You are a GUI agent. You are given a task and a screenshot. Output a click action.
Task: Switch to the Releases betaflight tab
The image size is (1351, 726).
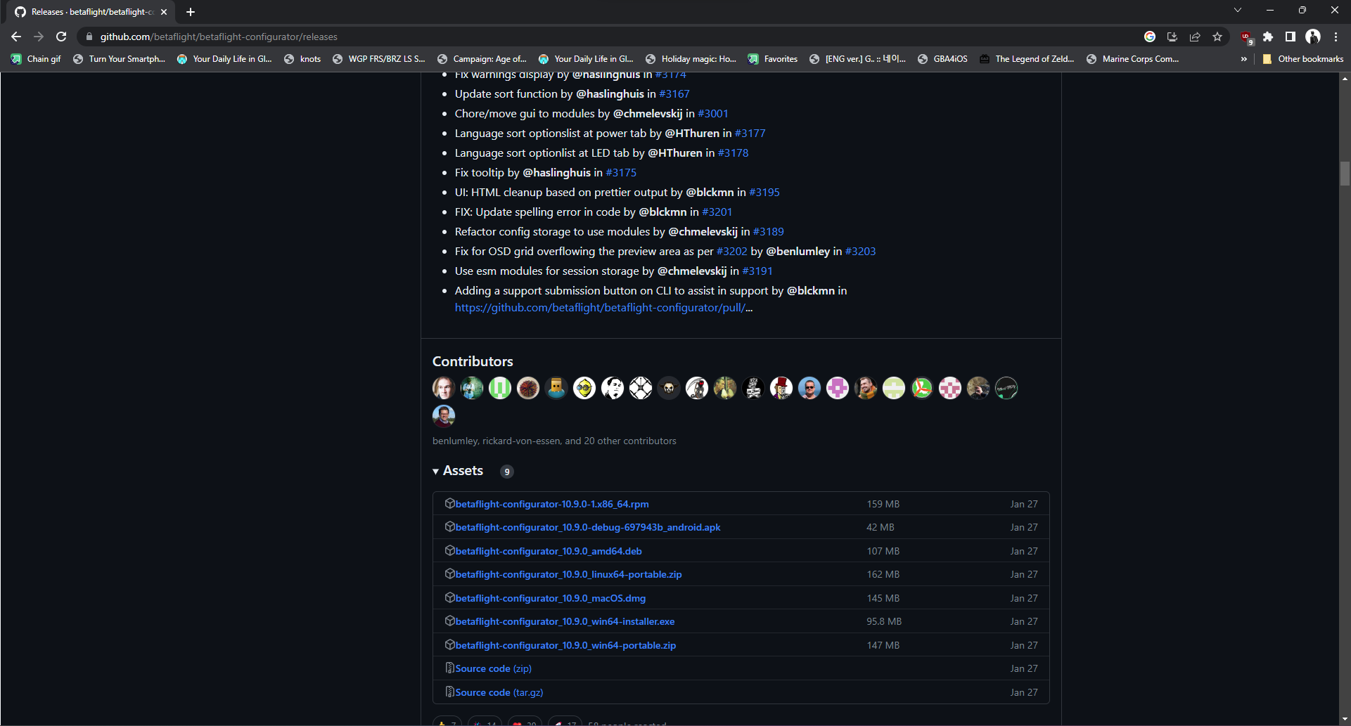click(91, 12)
